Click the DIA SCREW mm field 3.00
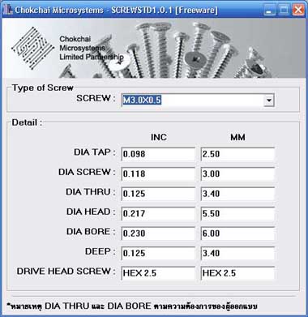 coord(237,173)
